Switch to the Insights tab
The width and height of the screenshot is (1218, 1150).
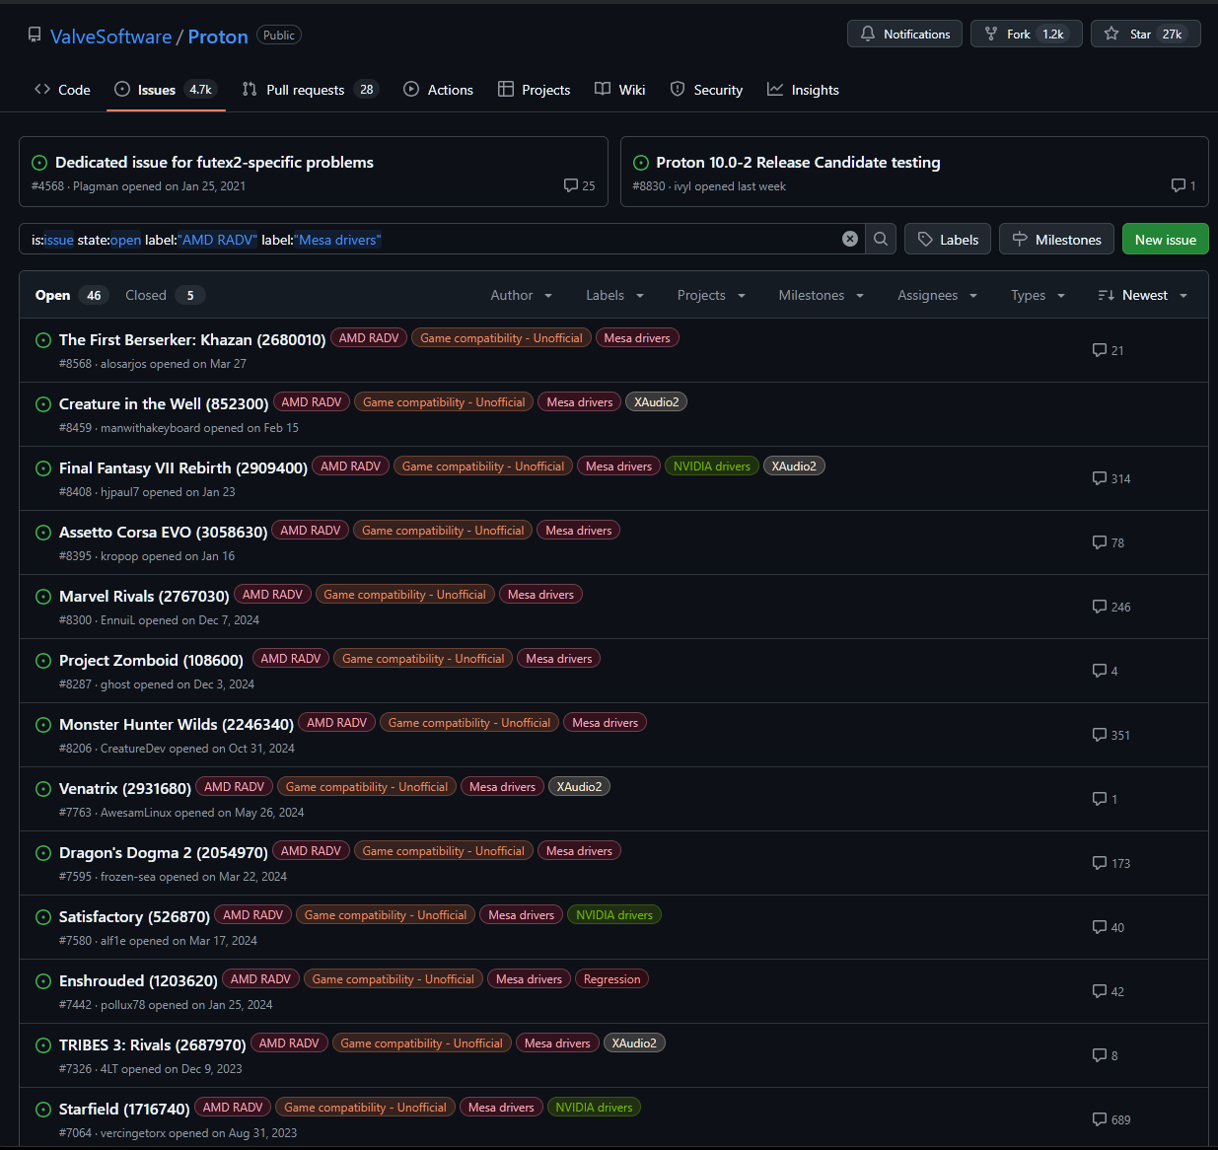[804, 90]
